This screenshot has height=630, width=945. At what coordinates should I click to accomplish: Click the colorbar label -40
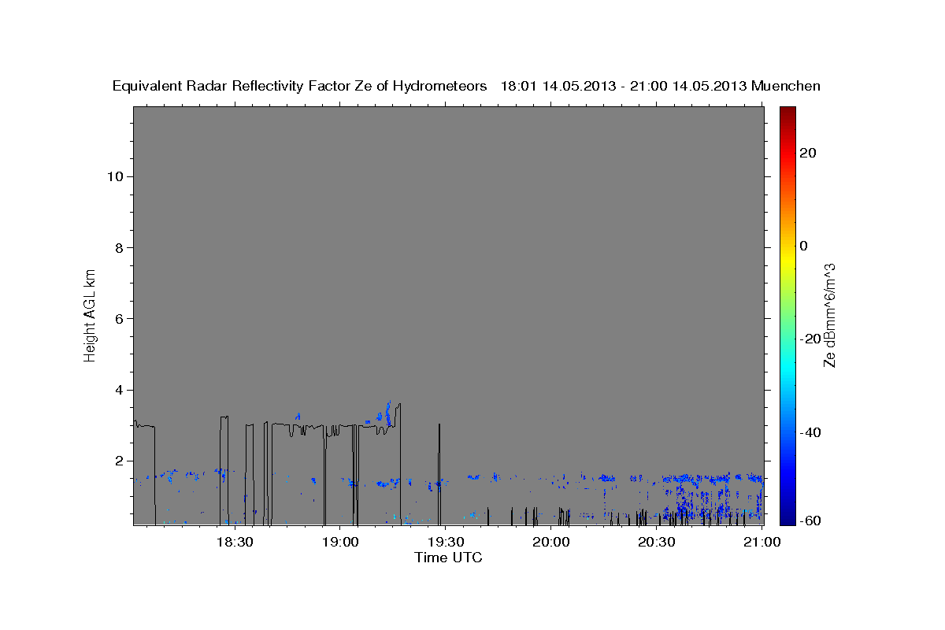(x=811, y=432)
